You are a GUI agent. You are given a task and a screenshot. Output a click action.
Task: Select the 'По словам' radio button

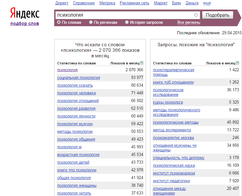click(59, 22)
